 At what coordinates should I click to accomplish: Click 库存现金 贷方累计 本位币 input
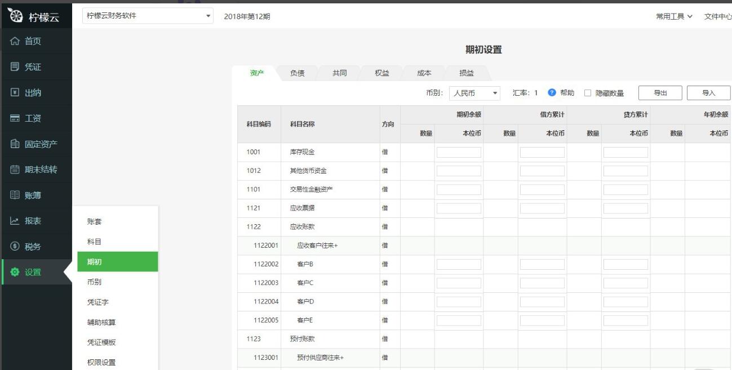point(625,152)
